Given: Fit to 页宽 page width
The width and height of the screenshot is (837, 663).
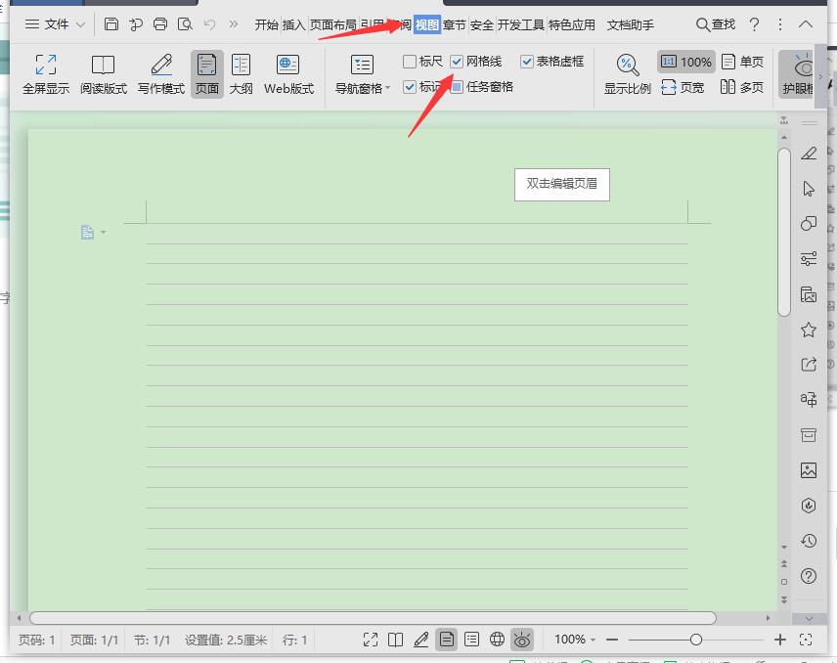Looking at the screenshot, I should pos(683,87).
